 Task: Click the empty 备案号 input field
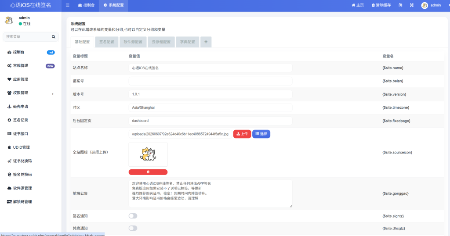coord(210,81)
